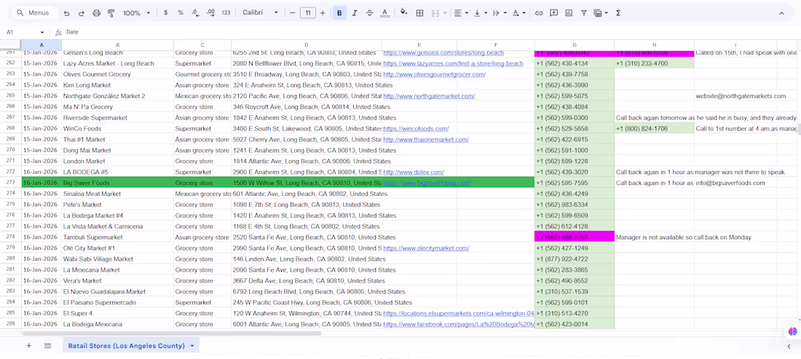The image size is (801, 359).
Task: Click the Insert link chain icon
Action: (538, 13)
